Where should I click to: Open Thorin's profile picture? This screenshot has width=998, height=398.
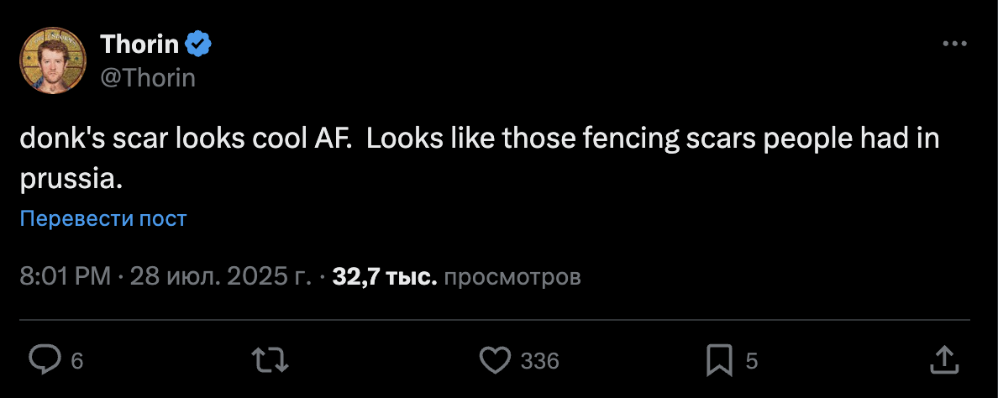pyautogui.click(x=53, y=60)
